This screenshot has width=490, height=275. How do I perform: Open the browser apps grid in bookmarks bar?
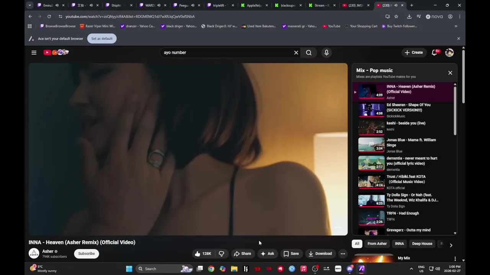tap(29, 26)
